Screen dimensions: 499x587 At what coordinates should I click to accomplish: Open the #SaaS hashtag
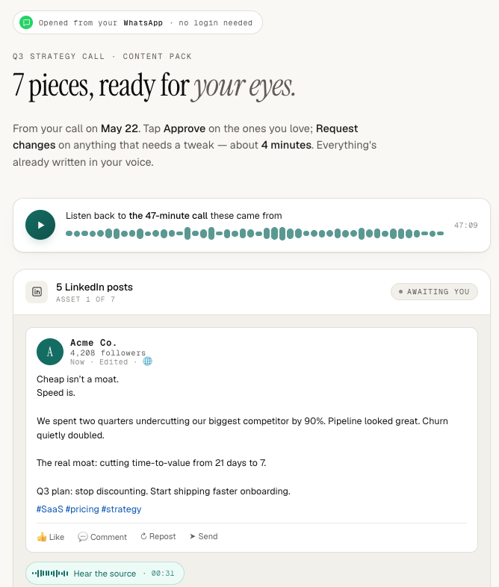pyautogui.click(x=50, y=509)
